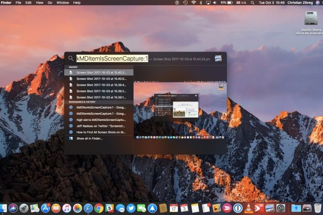Viewport: 323px width, 215px height.
Task: Open the Help menu
Action: click(77, 3)
